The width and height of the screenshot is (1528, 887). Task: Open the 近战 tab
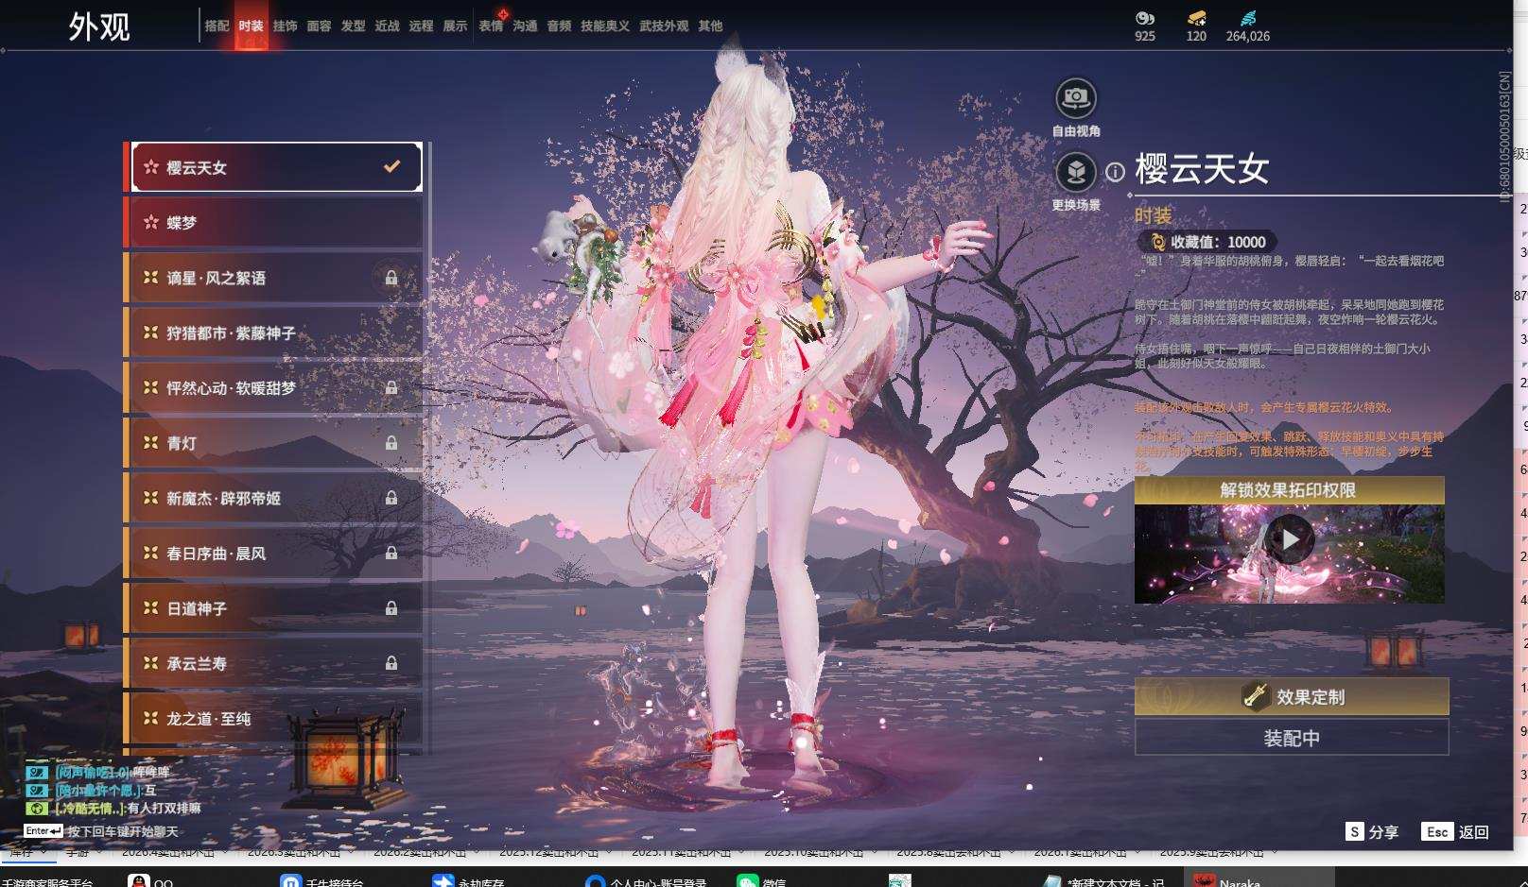coord(388,26)
